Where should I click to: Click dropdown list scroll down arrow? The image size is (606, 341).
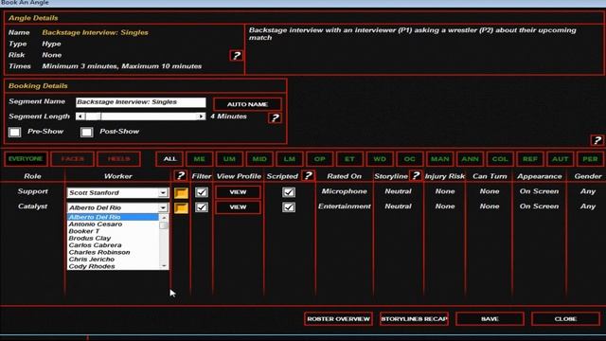click(164, 266)
